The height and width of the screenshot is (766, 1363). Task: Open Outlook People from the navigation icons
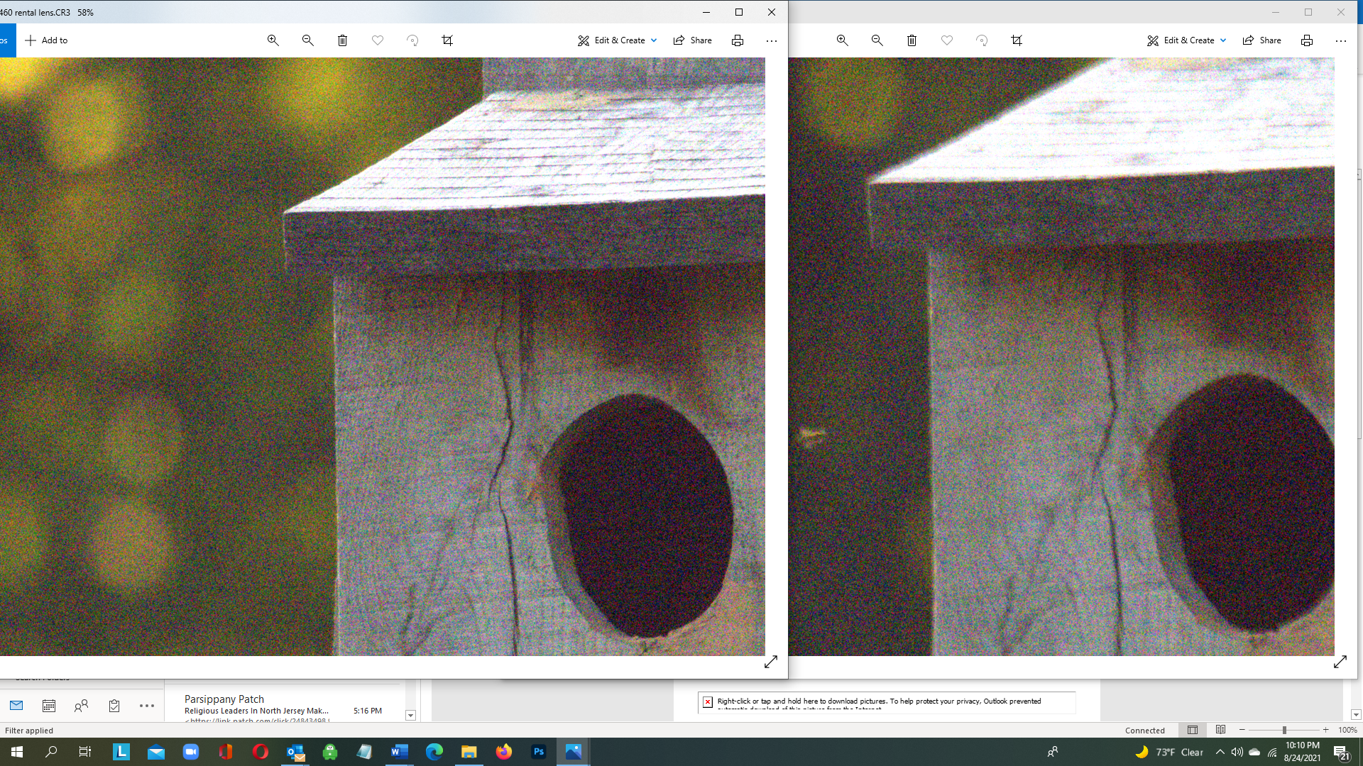click(x=81, y=706)
